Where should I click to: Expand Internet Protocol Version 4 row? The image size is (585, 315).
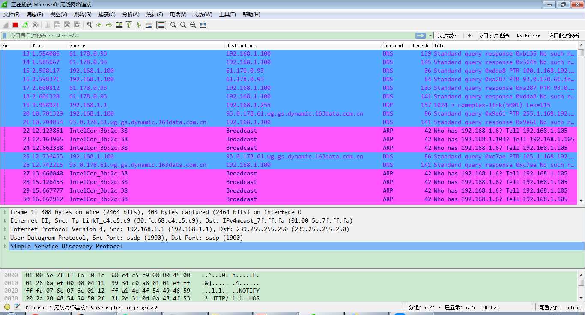click(x=6, y=229)
